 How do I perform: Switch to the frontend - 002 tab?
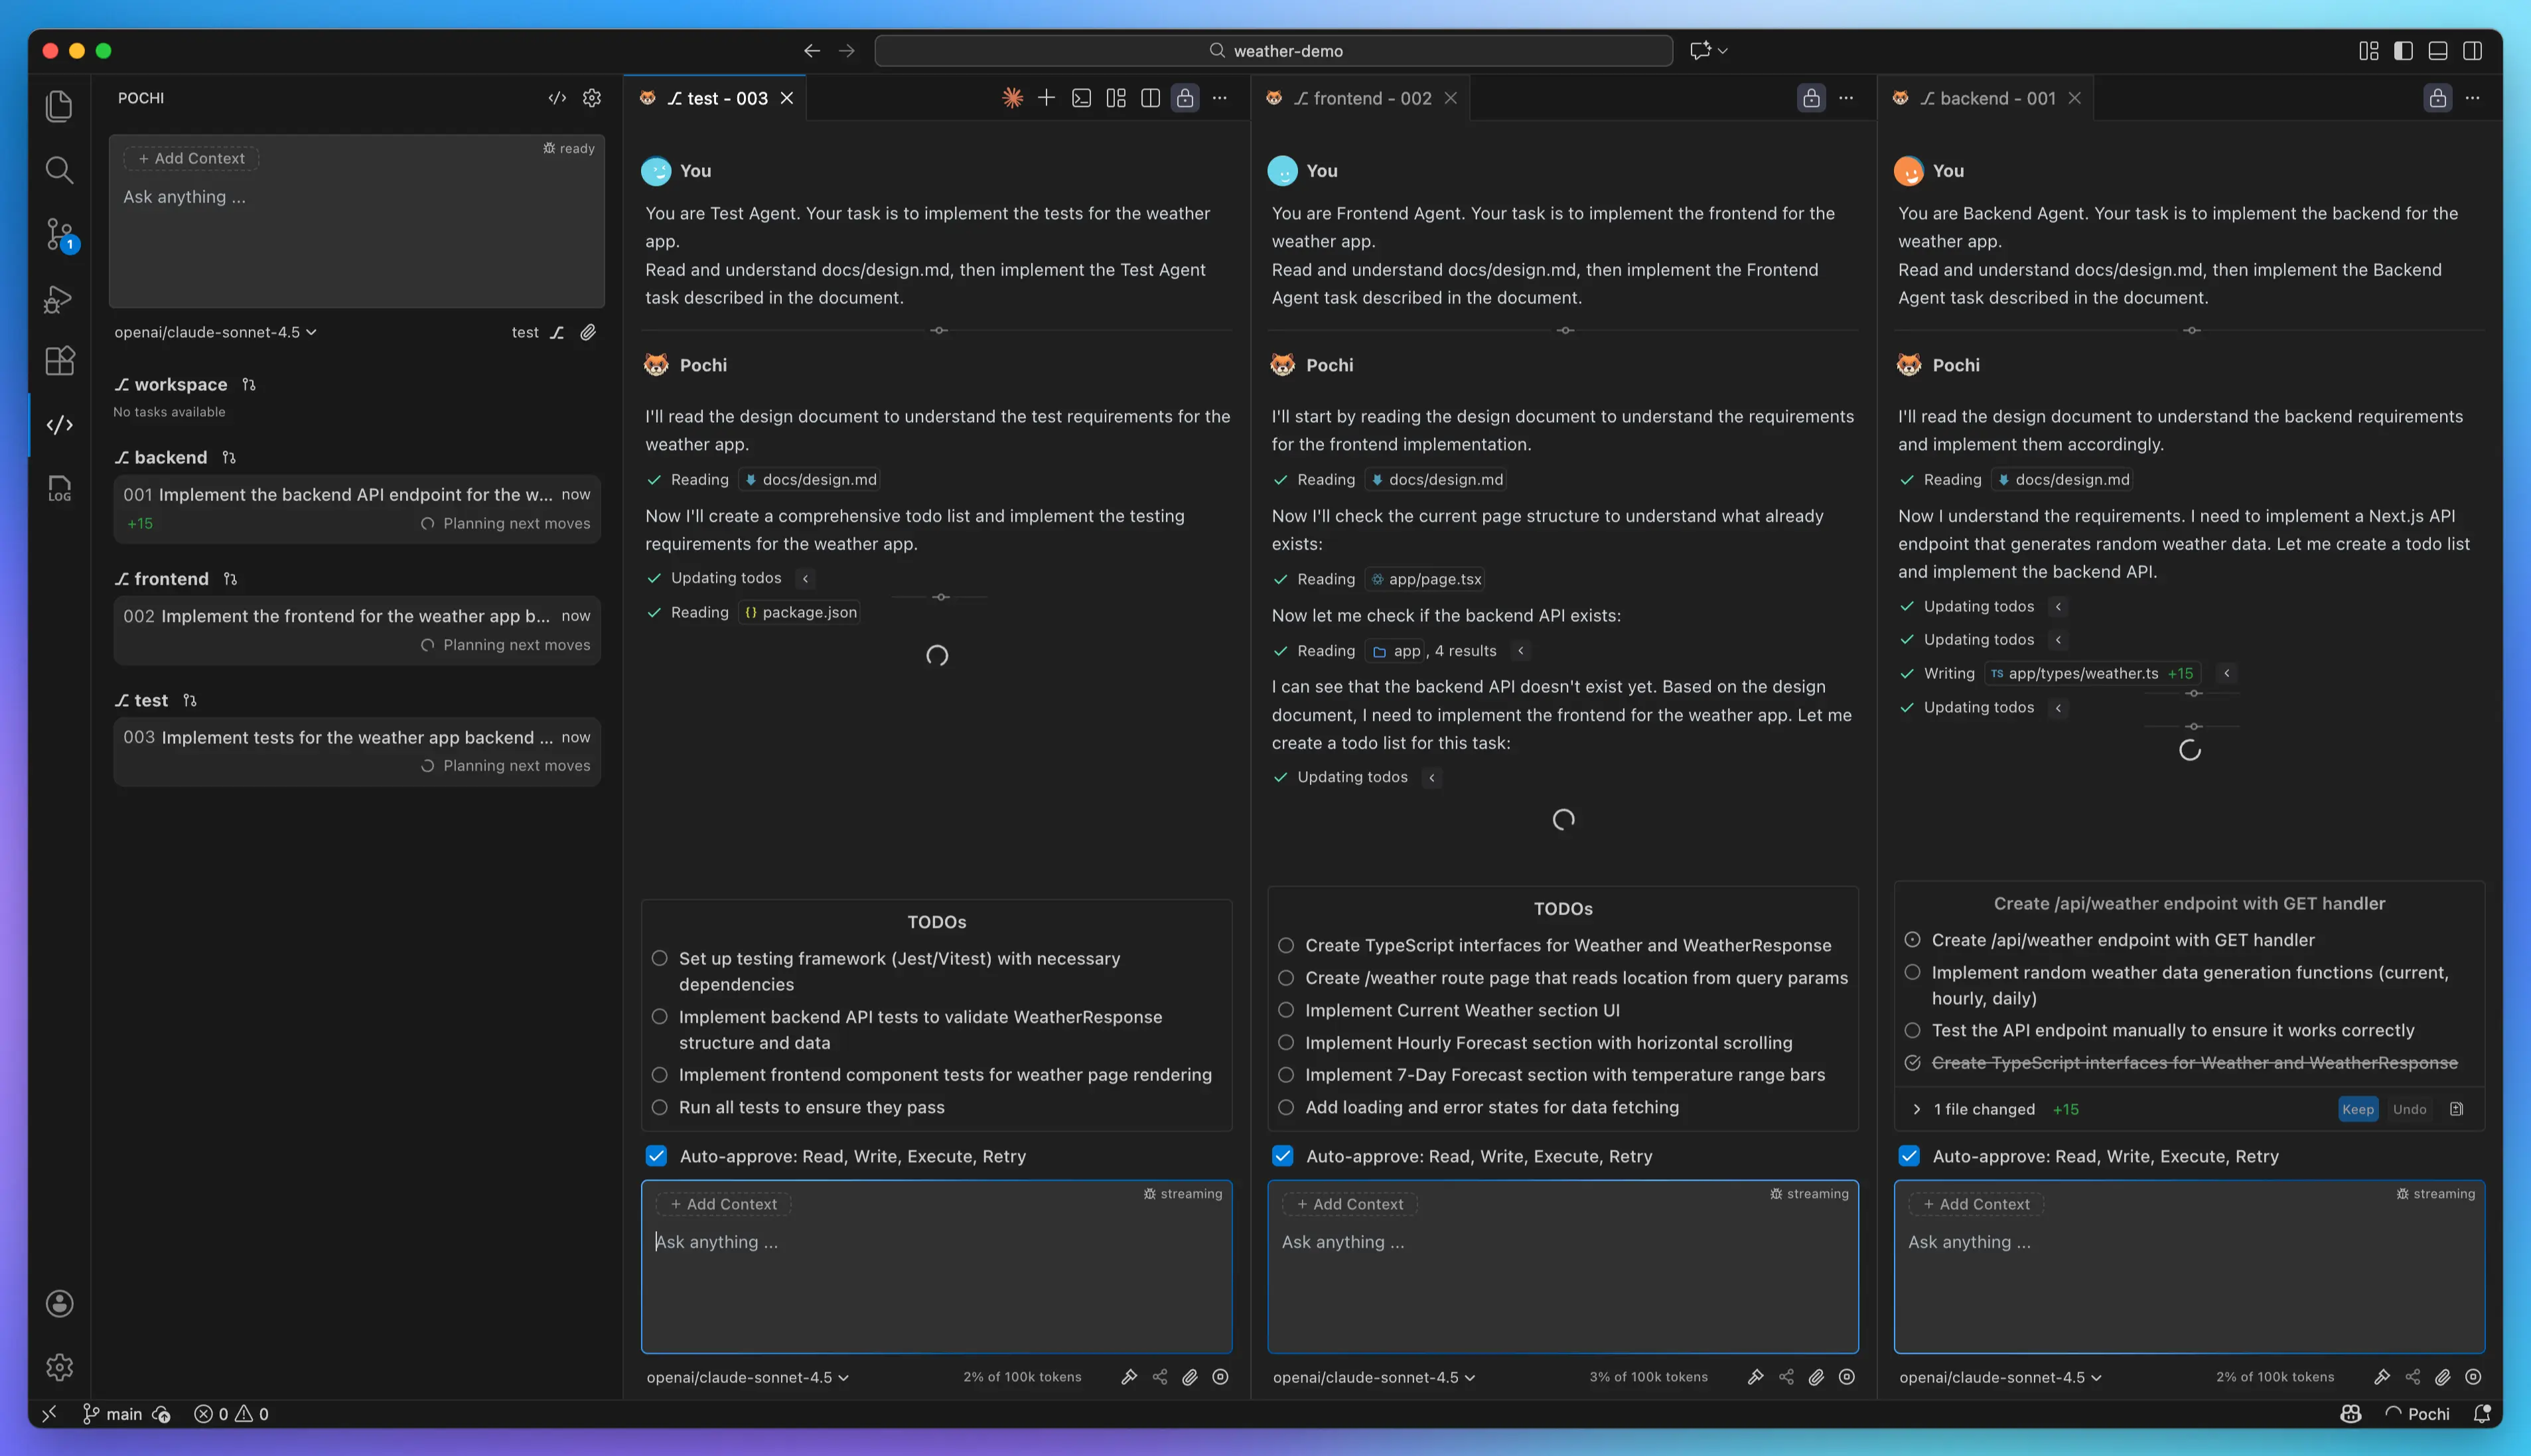[x=1371, y=98]
